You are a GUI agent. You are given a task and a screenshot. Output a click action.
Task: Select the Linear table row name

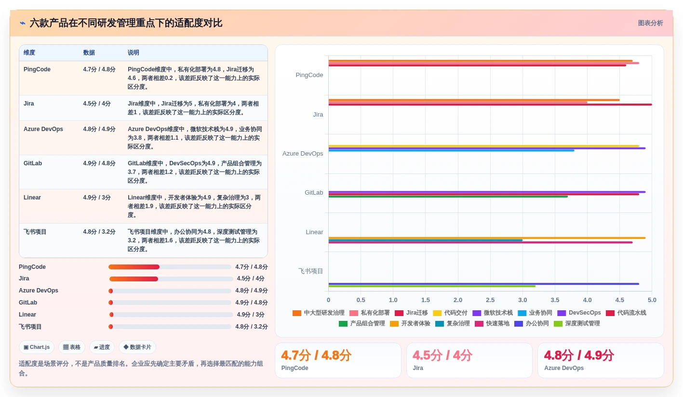click(x=32, y=198)
